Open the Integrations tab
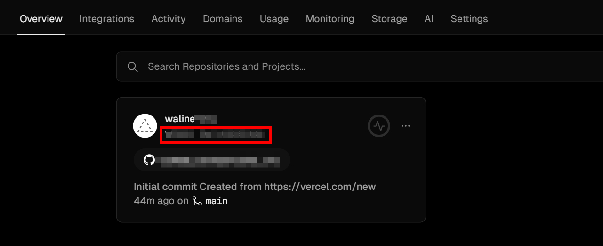603x246 pixels. (x=107, y=19)
